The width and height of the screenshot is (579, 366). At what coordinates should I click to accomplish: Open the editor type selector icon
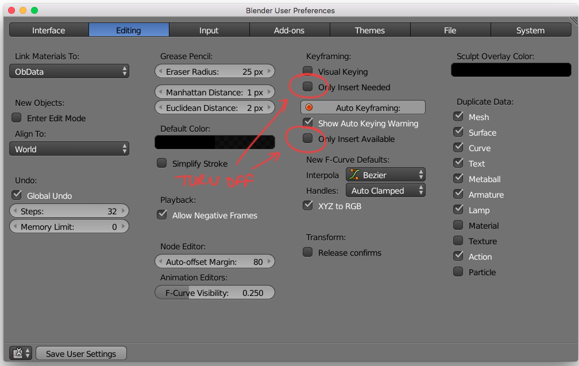tap(21, 353)
